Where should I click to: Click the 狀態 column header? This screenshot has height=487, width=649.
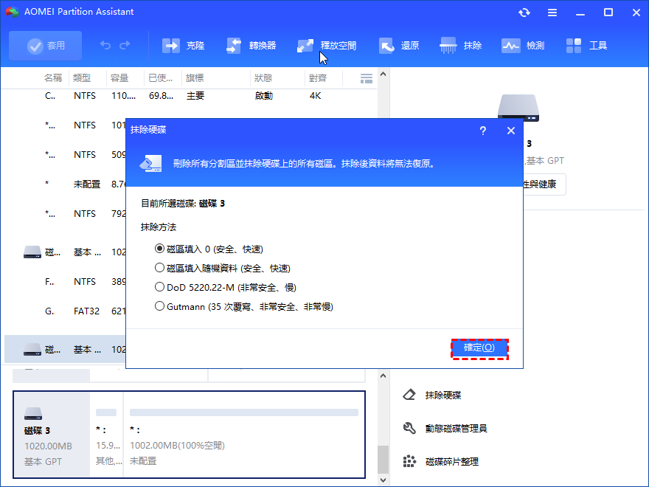[x=263, y=78]
